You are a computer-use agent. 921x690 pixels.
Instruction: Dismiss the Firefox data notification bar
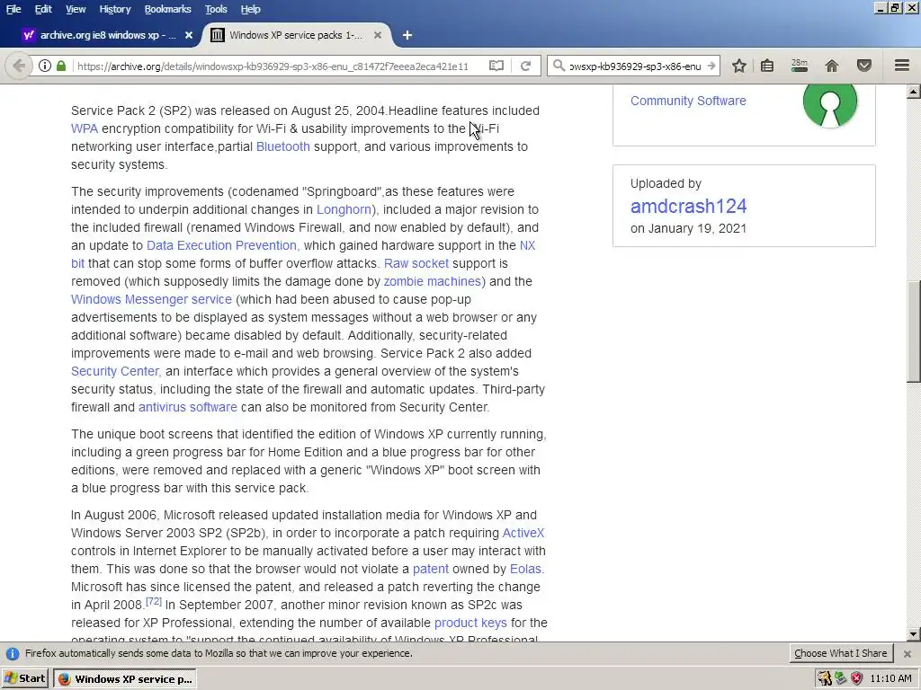tap(907, 654)
